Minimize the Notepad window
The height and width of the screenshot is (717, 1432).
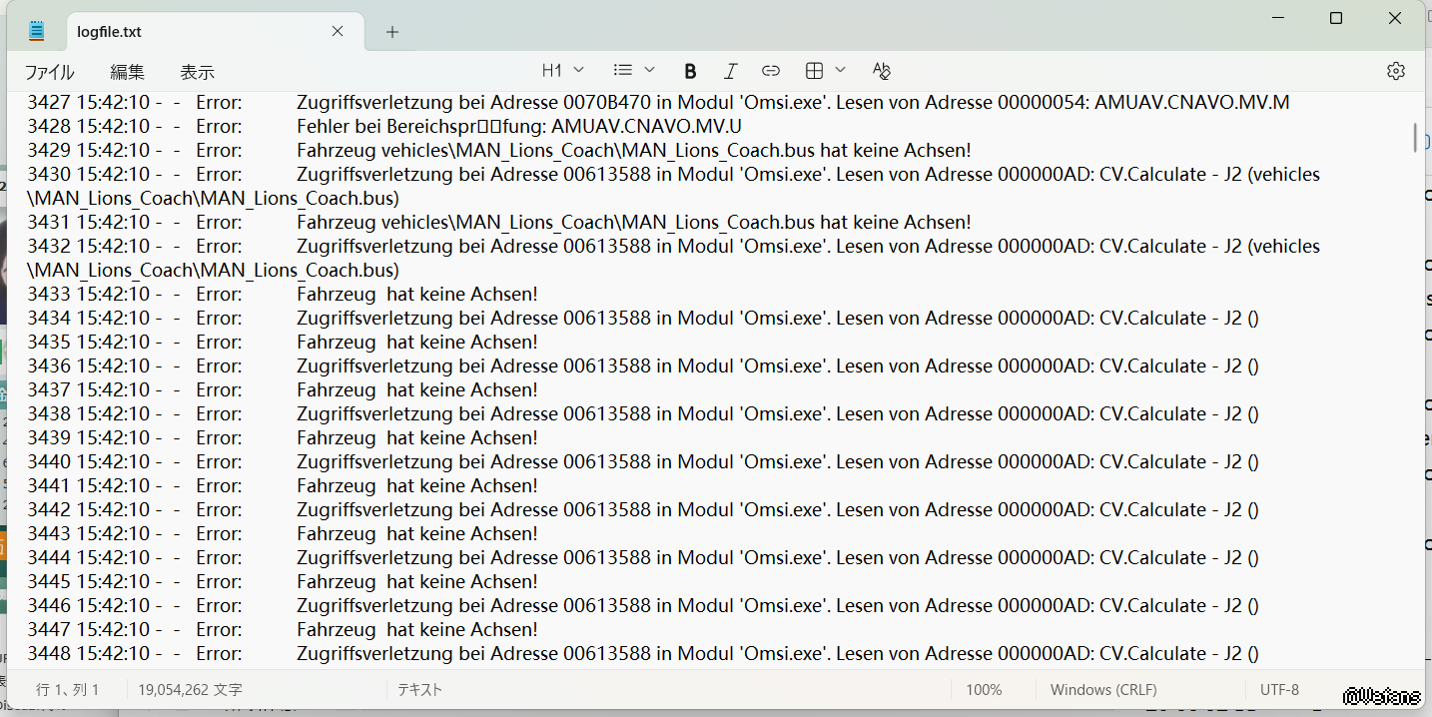point(1277,18)
